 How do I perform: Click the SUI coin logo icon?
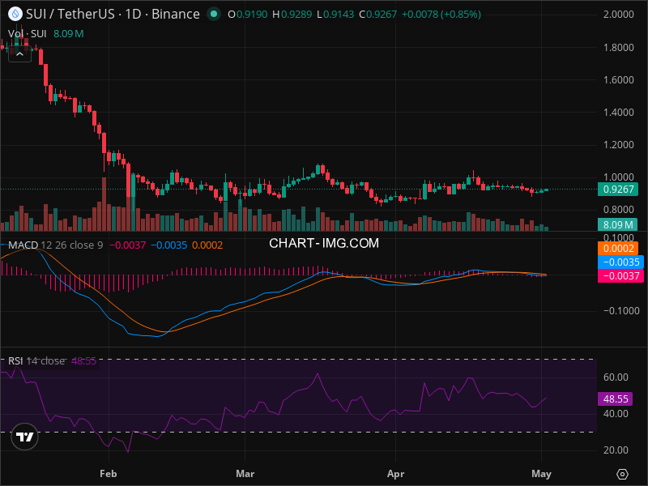[15, 14]
